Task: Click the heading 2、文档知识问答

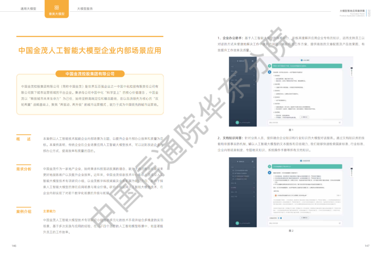Action: pos(230,138)
